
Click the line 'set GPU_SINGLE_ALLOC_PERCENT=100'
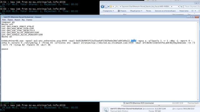tap(22, 35)
